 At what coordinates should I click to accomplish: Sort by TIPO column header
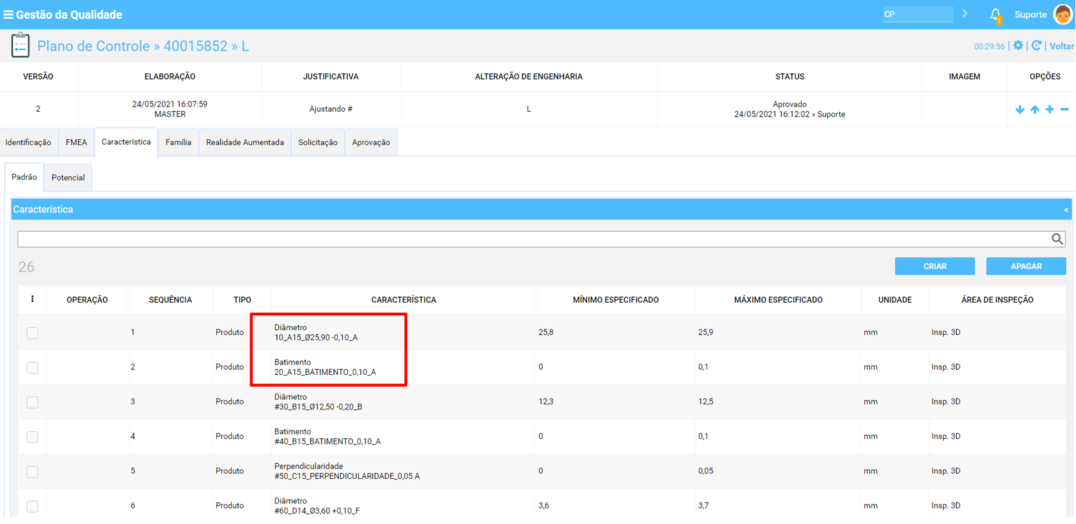(x=243, y=300)
